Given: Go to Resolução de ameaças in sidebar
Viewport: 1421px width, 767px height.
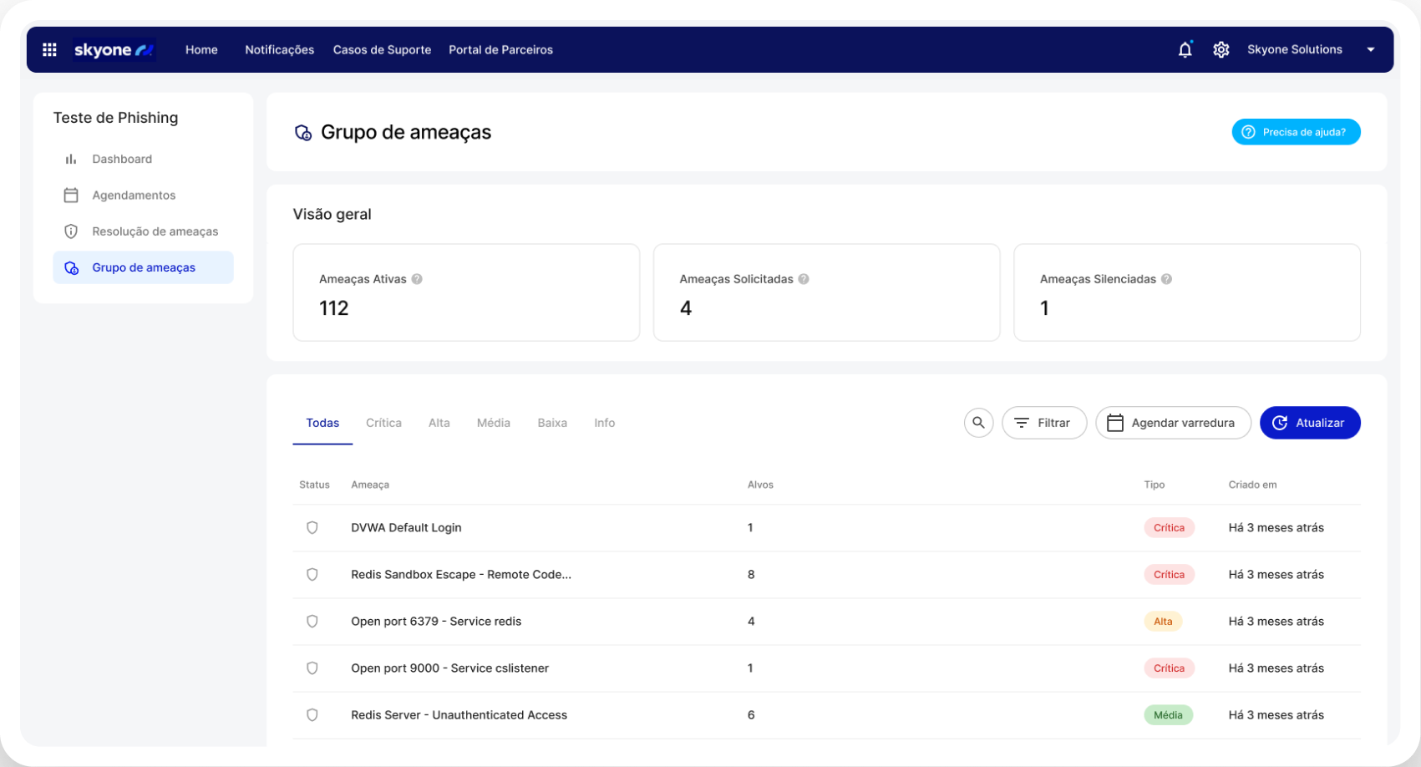Looking at the screenshot, I should (155, 231).
